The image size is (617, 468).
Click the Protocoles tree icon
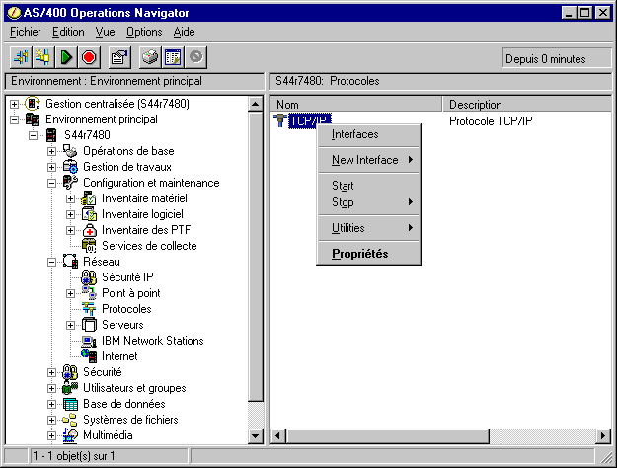tap(89, 309)
